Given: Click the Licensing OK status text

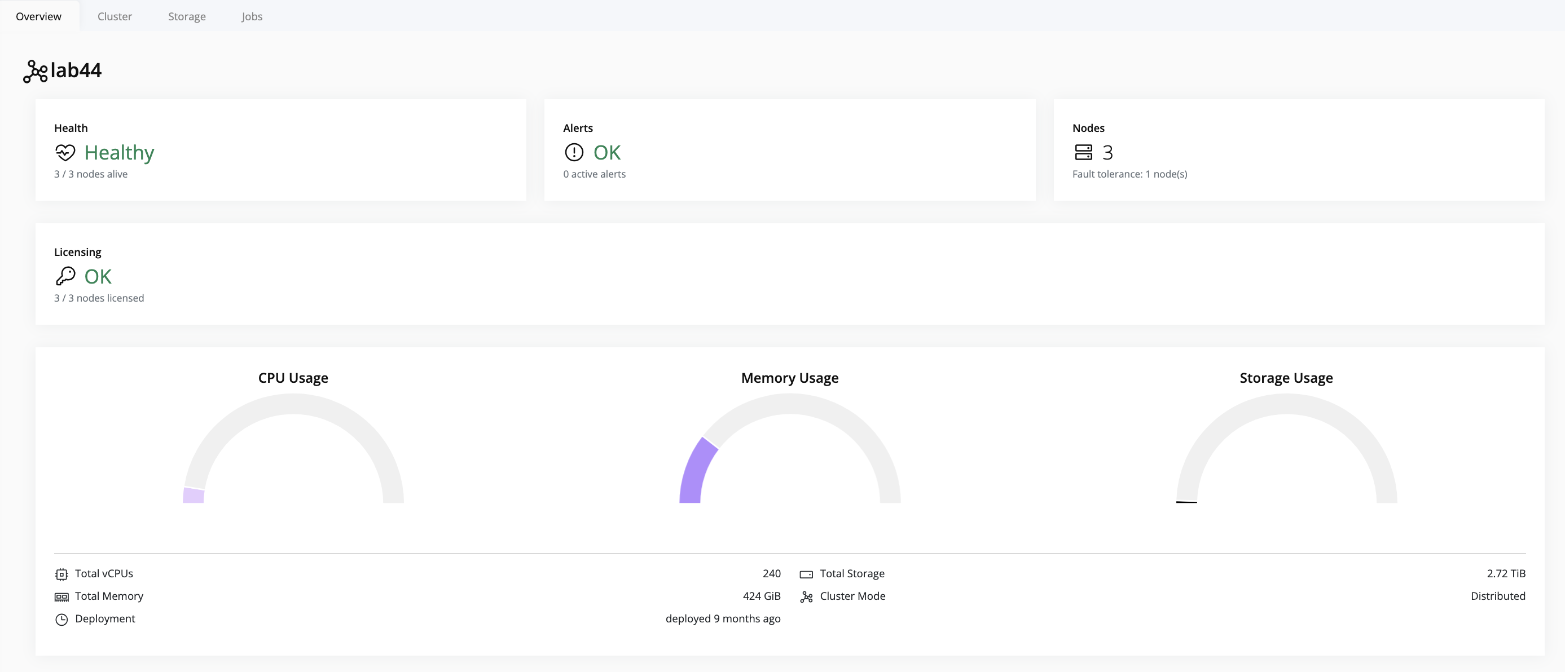Looking at the screenshot, I should click(x=98, y=277).
